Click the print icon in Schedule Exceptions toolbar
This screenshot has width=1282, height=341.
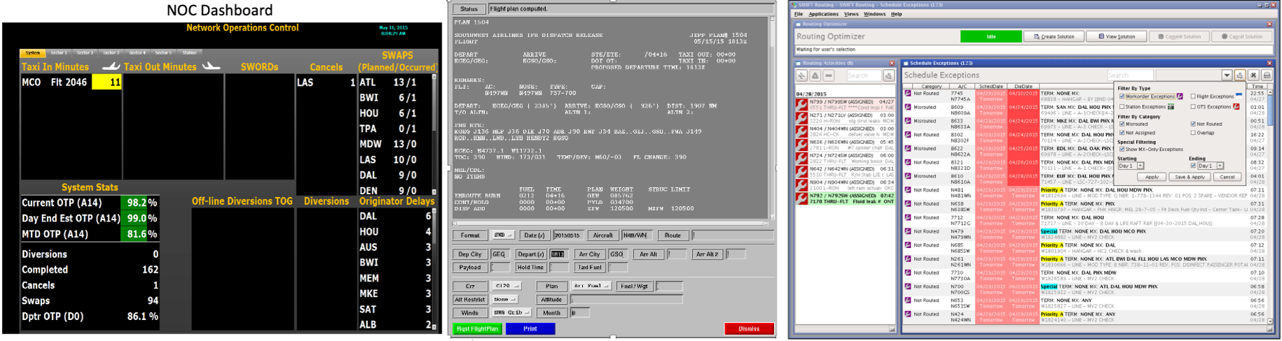tap(1267, 75)
